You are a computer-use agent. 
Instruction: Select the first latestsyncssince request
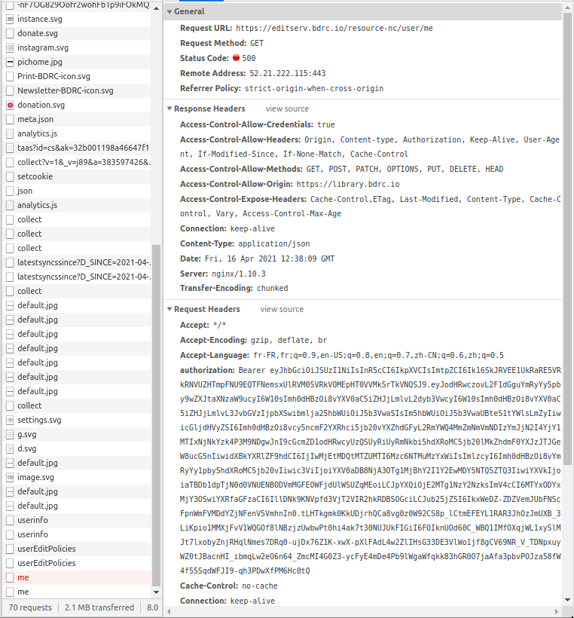[77, 262]
